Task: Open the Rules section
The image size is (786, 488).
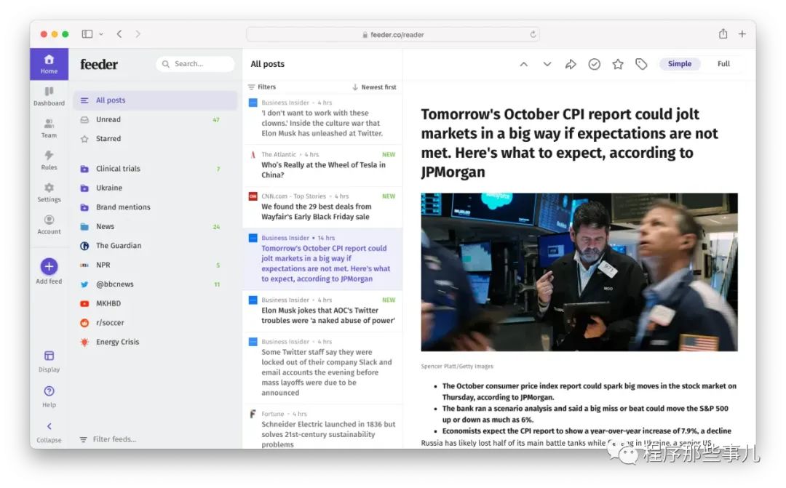Action: (49, 160)
